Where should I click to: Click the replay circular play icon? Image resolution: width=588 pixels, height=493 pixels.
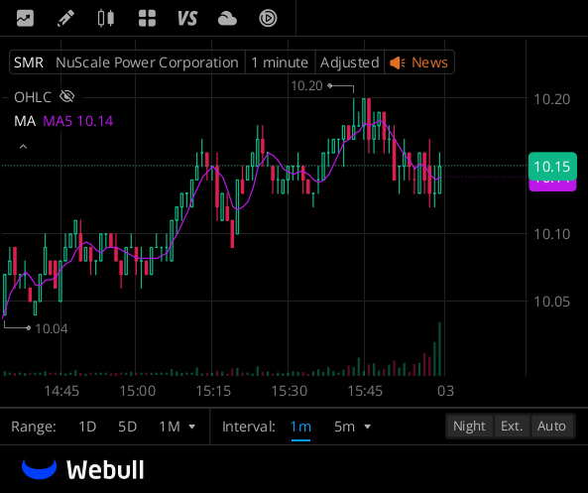pyautogui.click(x=268, y=18)
